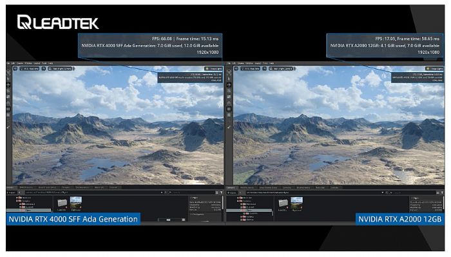
Task: Click the Leadtek logo
Action: (x=58, y=23)
